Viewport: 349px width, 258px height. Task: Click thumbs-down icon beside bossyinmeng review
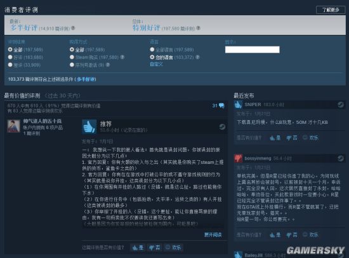pyautogui.click(x=238, y=158)
